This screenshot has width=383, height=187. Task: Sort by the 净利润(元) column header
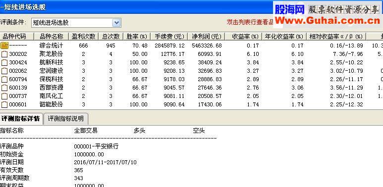207,37
